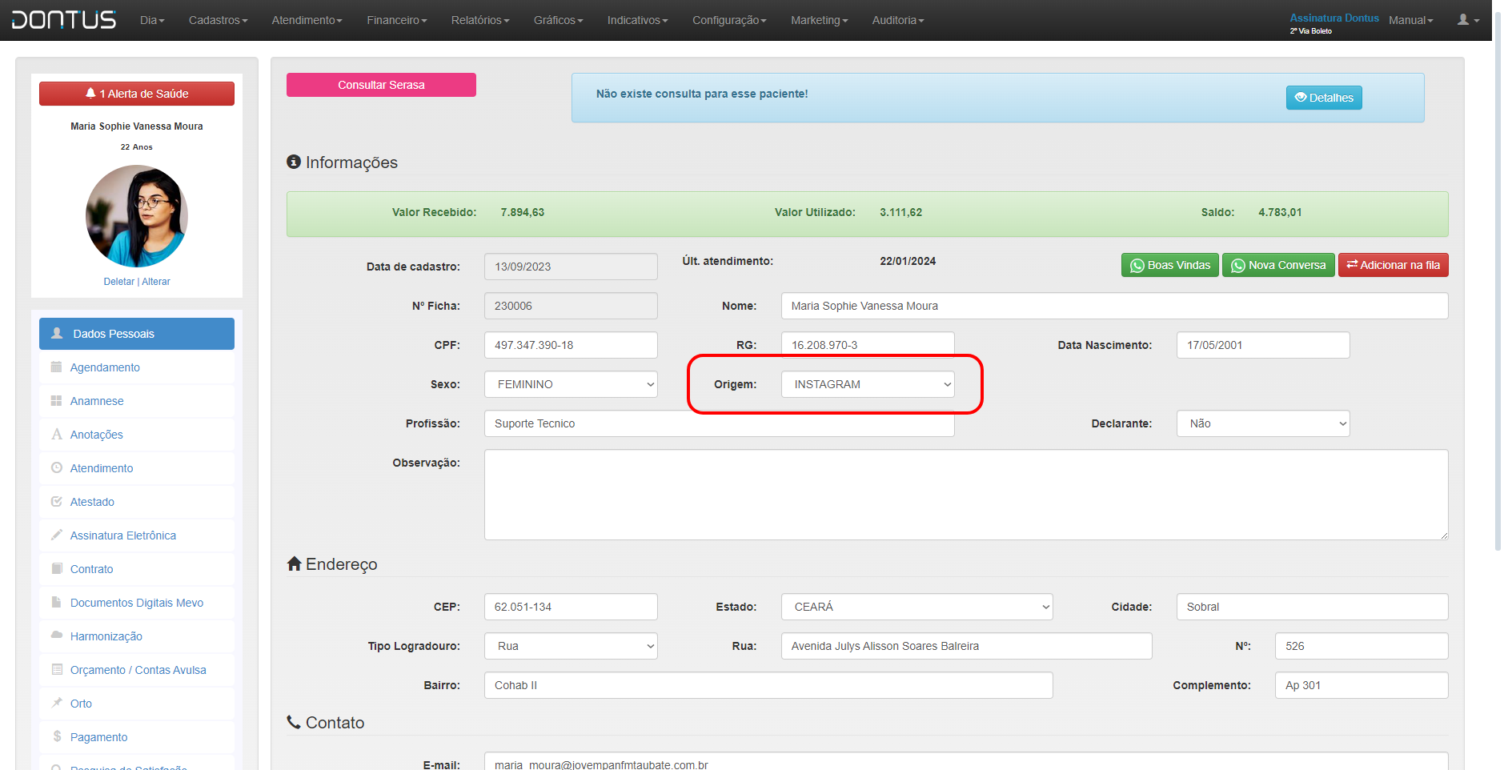Screen dimensions: 1504x770
Task: Click the Informações info icon
Action: coord(294,162)
